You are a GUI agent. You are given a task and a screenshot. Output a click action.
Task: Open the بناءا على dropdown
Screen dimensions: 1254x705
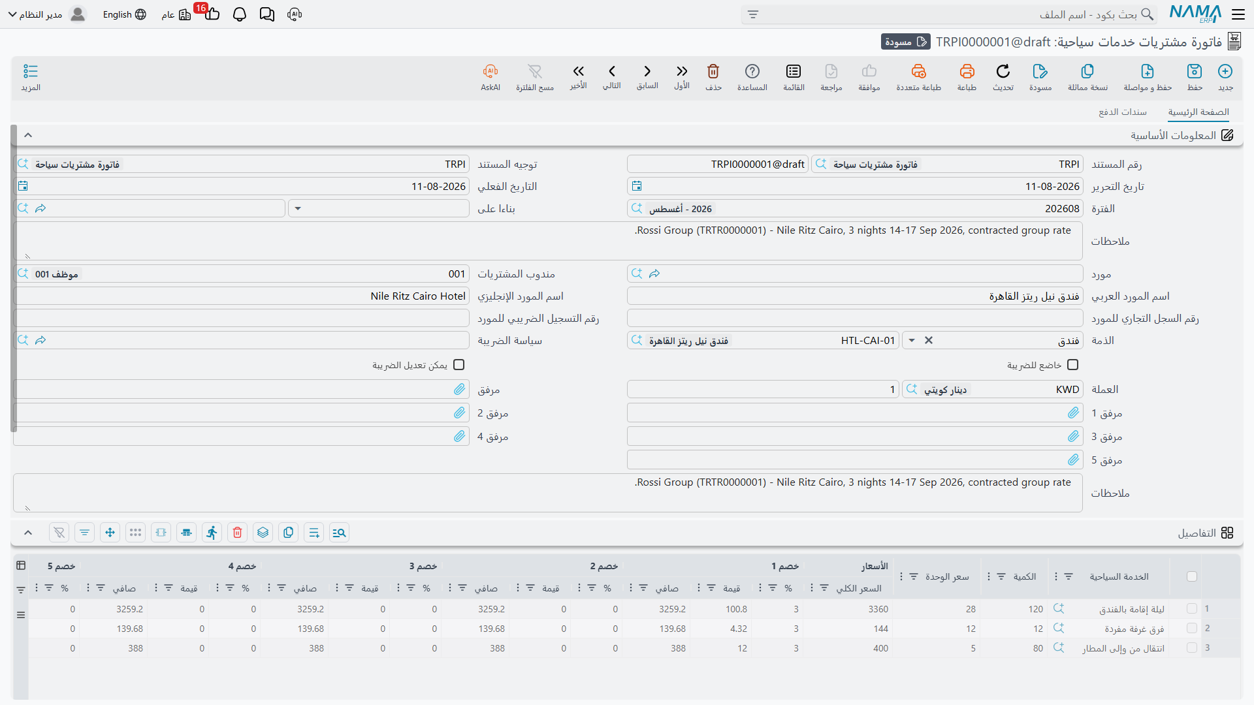click(x=298, y=209)
